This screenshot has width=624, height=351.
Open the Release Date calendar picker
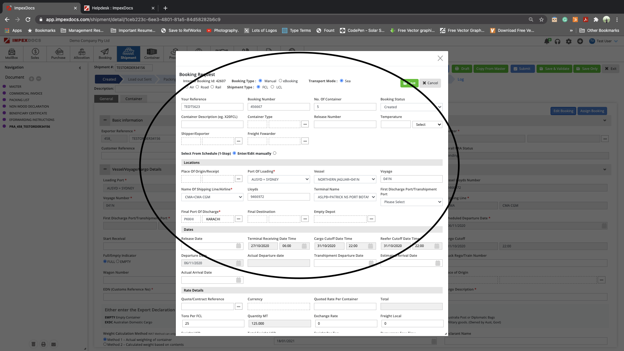click(x=239, y=246)
